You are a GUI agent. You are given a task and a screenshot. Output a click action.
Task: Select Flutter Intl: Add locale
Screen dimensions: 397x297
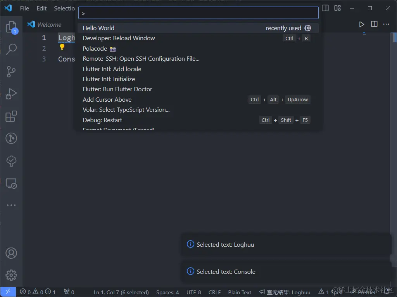198,69
